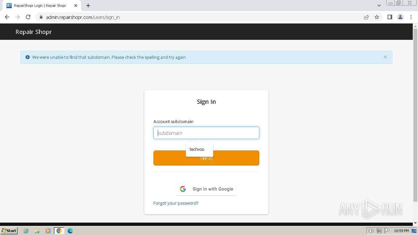Screen dimensions: 418x235
Task: Open the side panel icon
Action: 390,17
